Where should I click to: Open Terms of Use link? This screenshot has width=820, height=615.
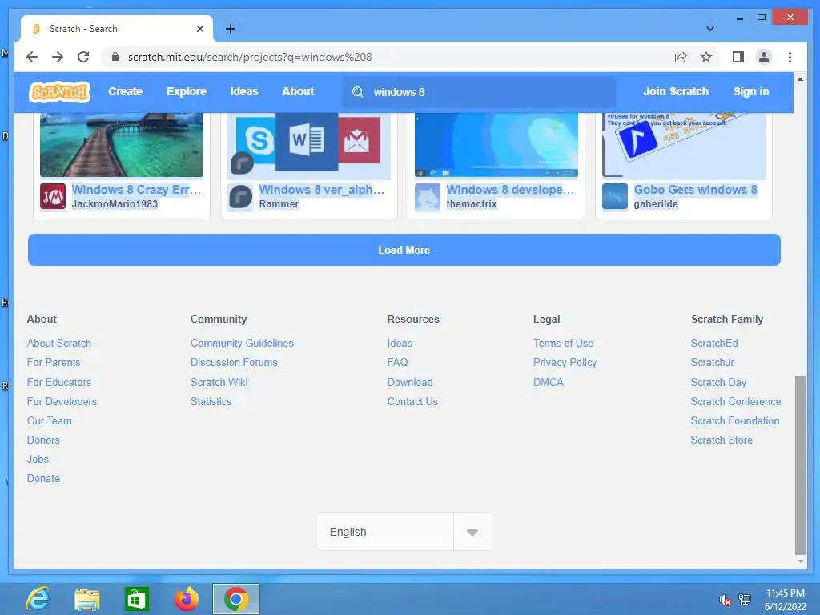pos(563,343)
